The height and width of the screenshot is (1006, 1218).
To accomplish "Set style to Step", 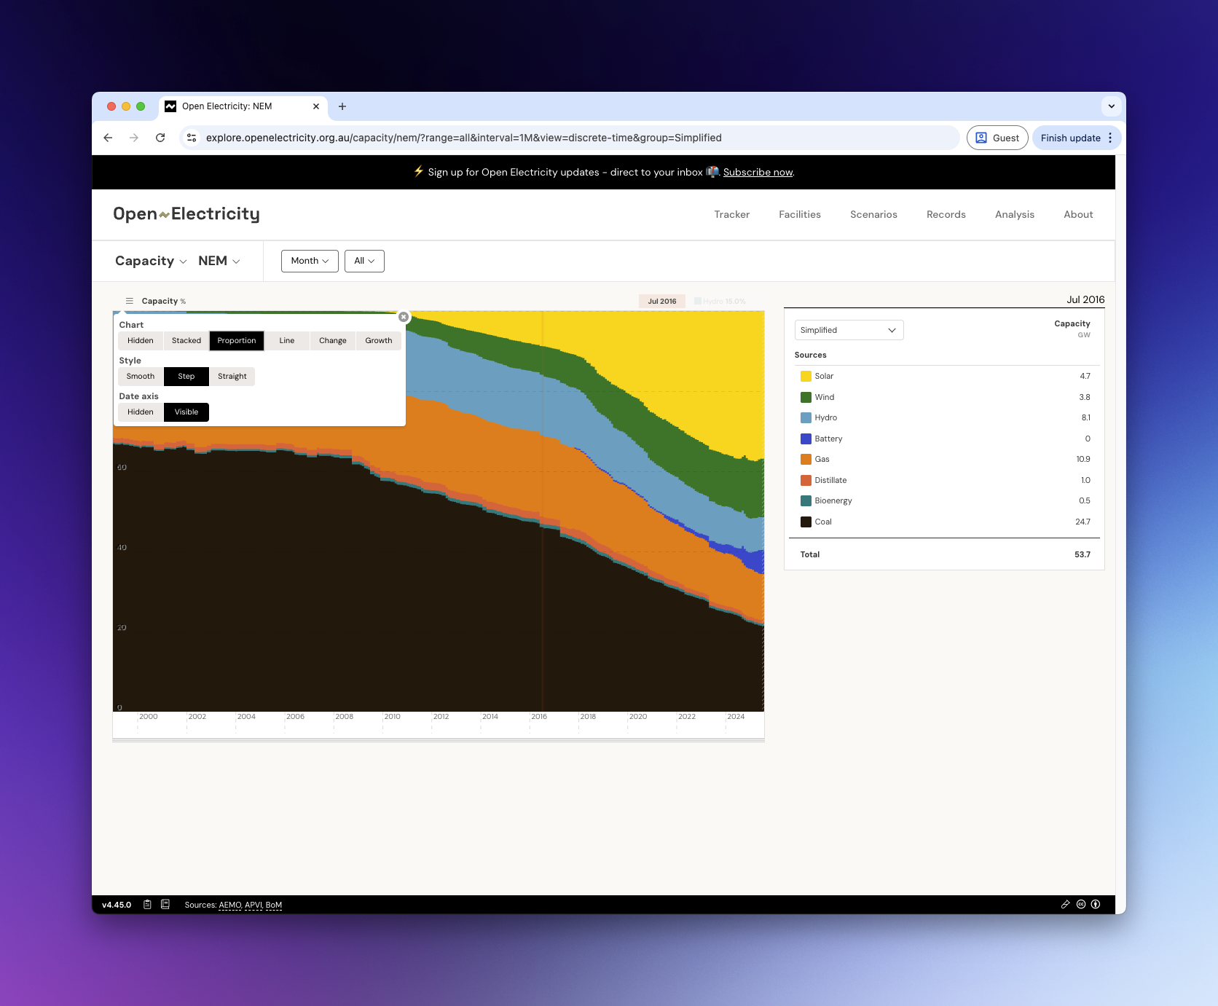I will click(x=186, y=377).
